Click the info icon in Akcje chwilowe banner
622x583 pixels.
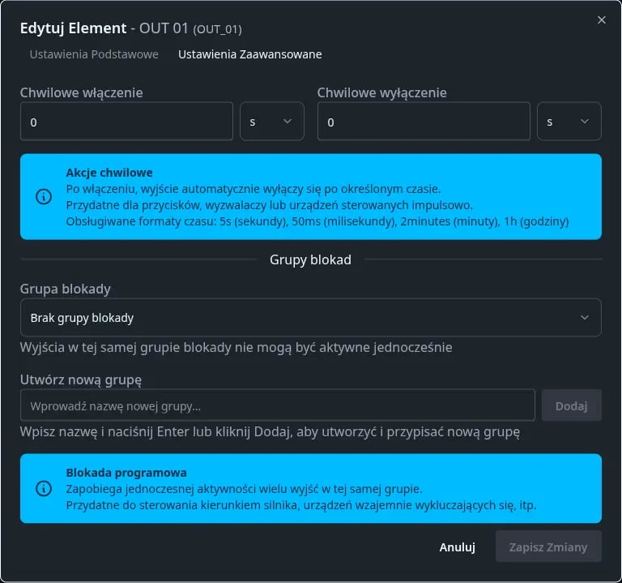[x=44, y=197]
